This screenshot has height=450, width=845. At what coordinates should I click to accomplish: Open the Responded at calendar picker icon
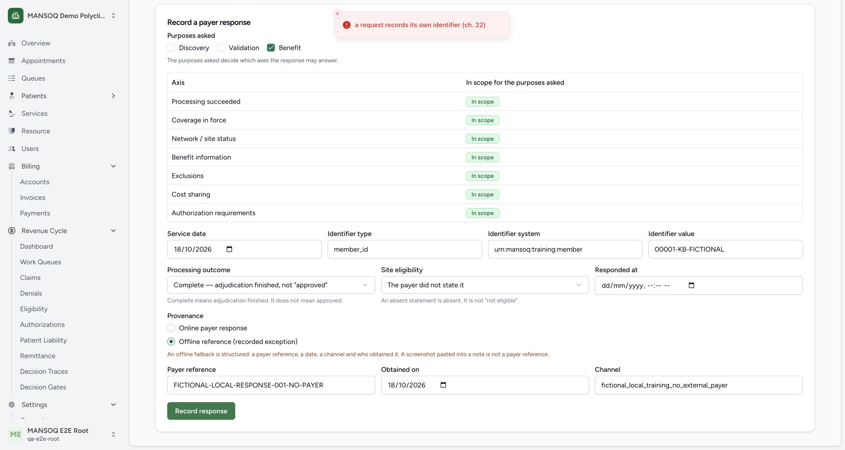pos(691,285)
